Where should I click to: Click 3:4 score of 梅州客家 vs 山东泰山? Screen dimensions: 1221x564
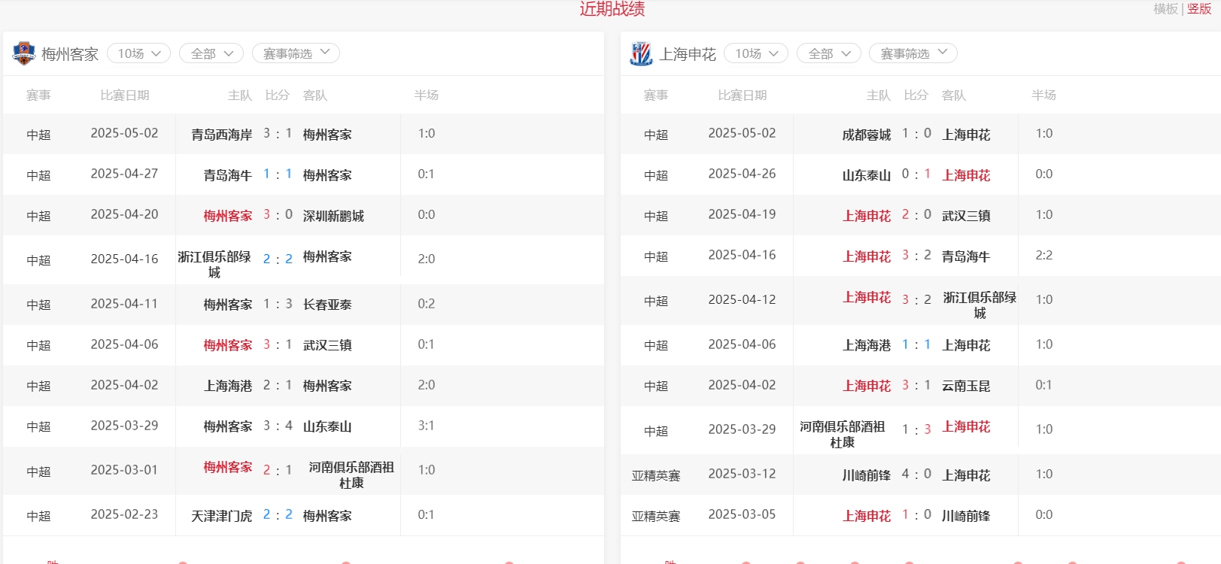click(278, 426)
